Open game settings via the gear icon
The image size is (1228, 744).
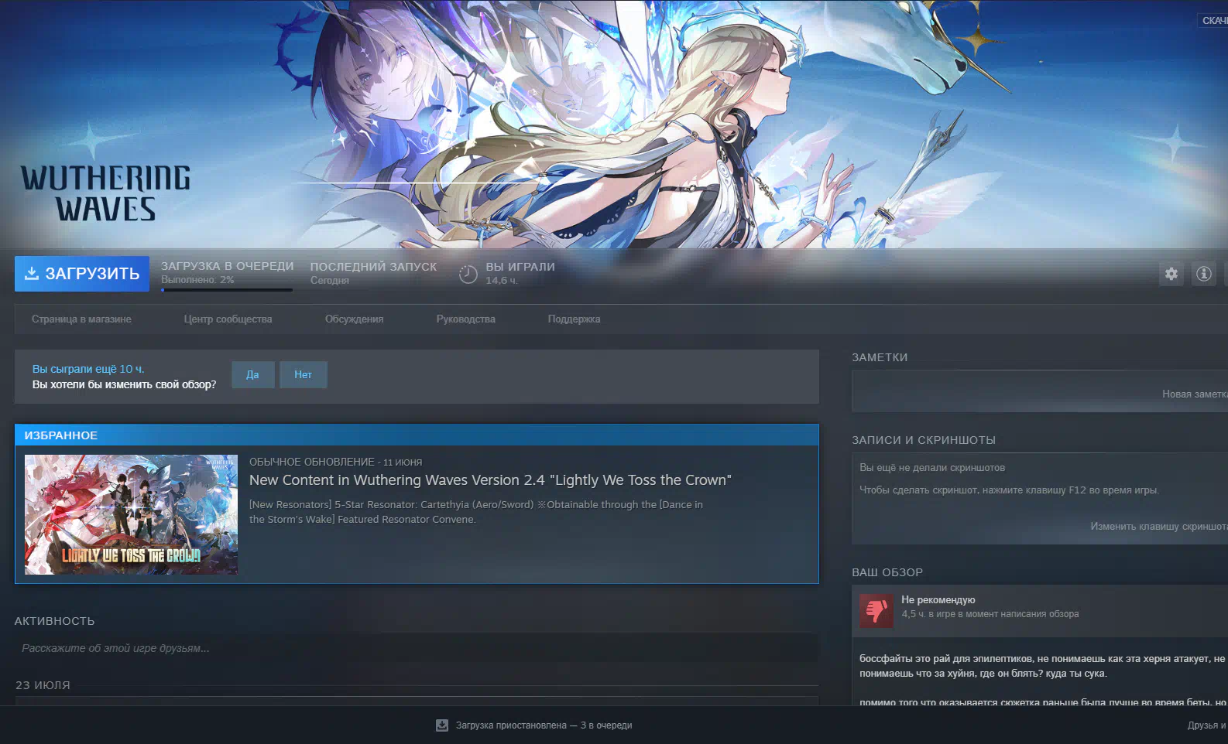(1171, 274)
